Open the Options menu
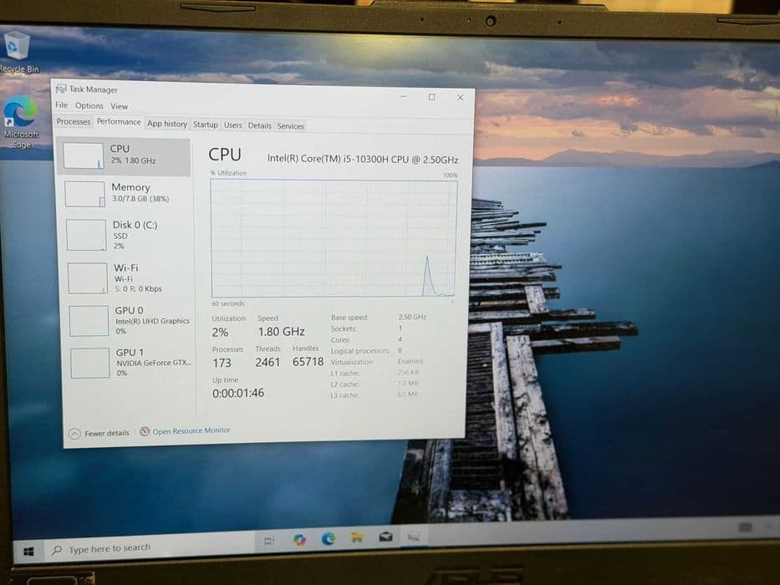 coord(89,105)
